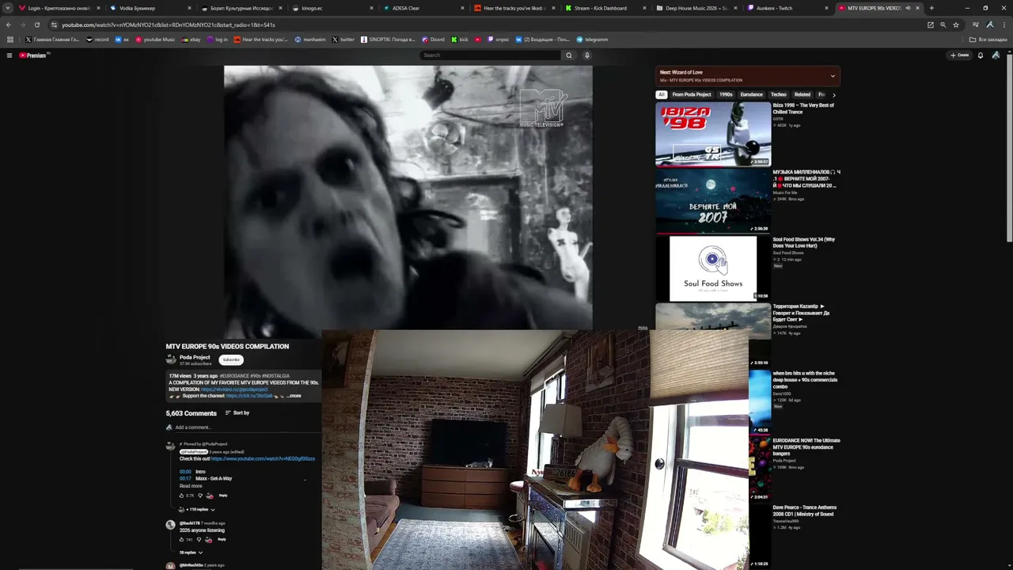Click the #EURODANCE hashtag
1013x570 pixels.
click(234, 376)
